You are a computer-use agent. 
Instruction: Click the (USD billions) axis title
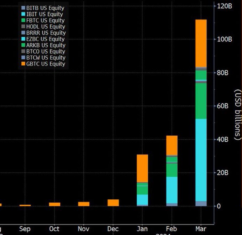point(237,114)
